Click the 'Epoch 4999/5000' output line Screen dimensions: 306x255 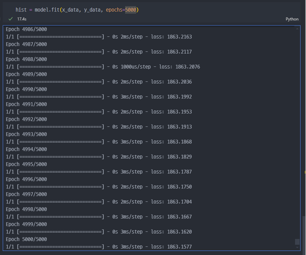[x=26, y=224]
